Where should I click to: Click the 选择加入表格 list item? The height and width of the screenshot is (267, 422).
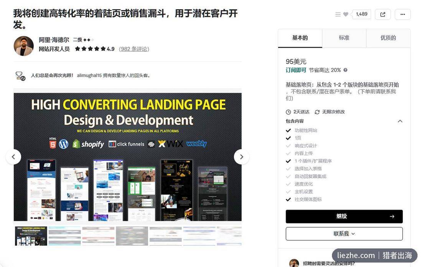[x=308, y=169]
